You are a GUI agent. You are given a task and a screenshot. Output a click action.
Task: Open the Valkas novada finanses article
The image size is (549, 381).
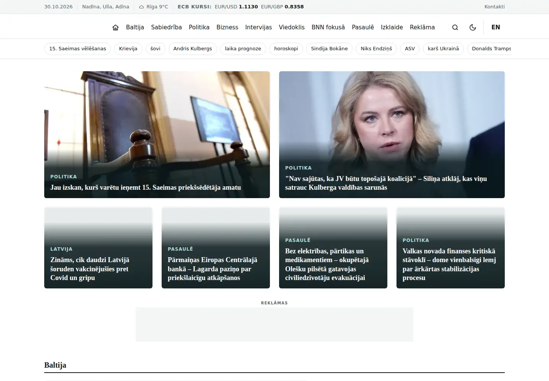(449, 264)
